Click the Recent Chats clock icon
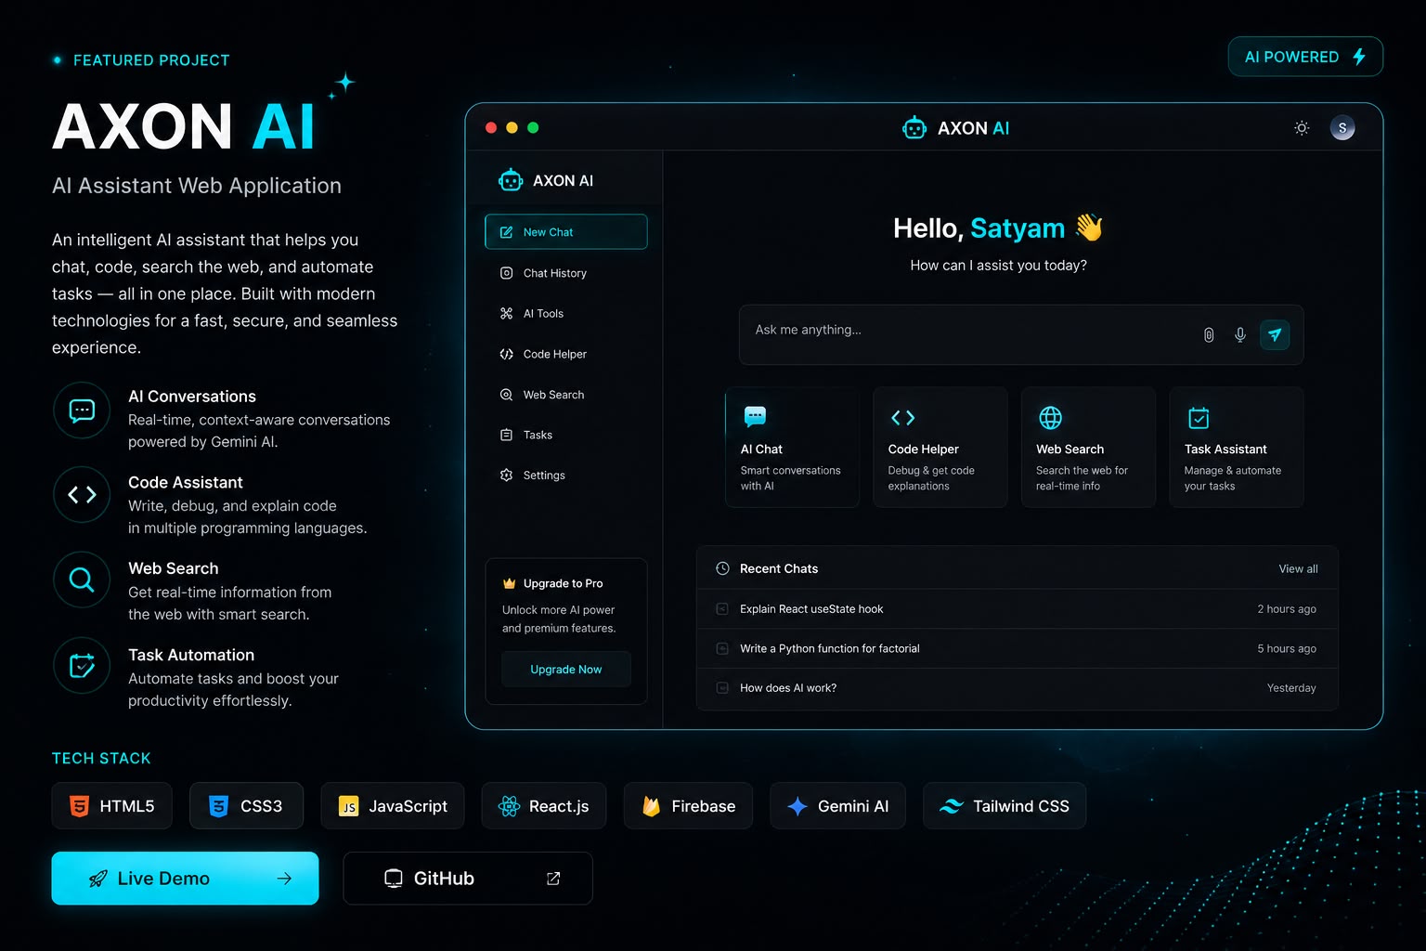1426x951 pixels. point(722,568)
